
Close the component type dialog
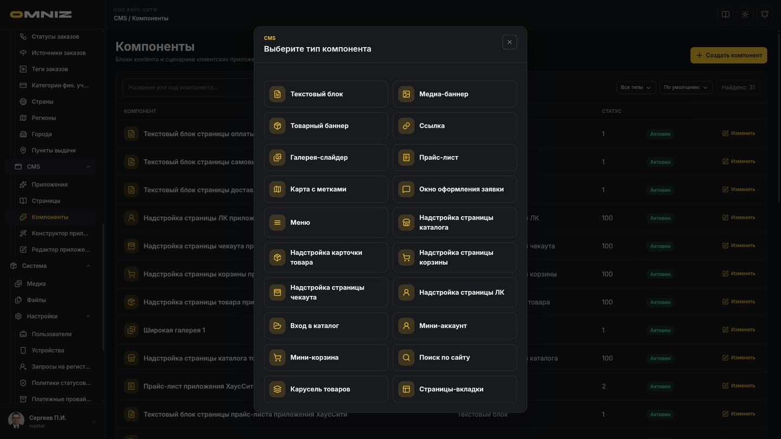tap(509, 42)
